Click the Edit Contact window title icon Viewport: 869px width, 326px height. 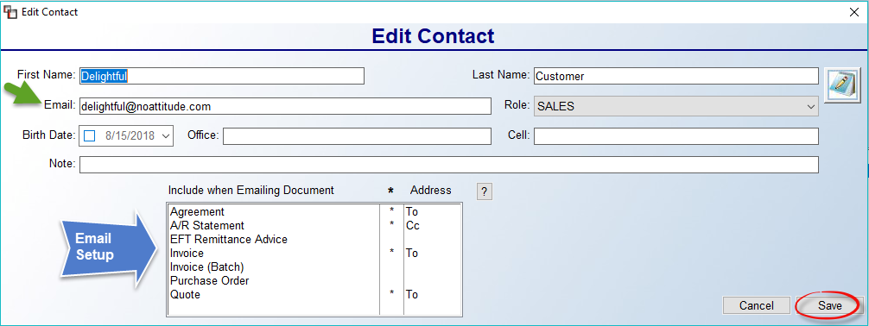pos(10,11)
